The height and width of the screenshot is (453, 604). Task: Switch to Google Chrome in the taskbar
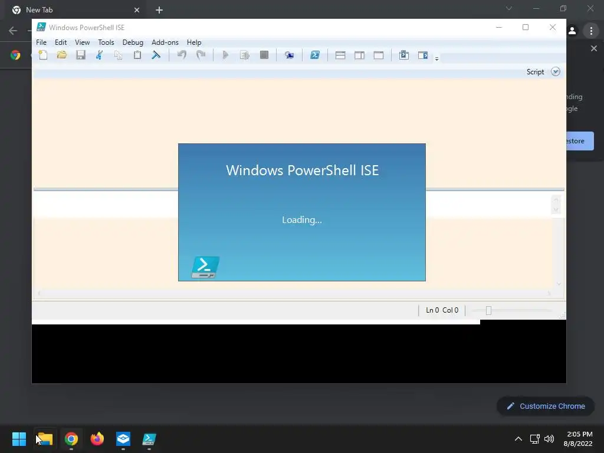pyautogui.click(x=71, y=439)
